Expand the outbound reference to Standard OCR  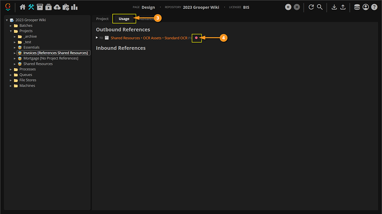pos(97,38)
